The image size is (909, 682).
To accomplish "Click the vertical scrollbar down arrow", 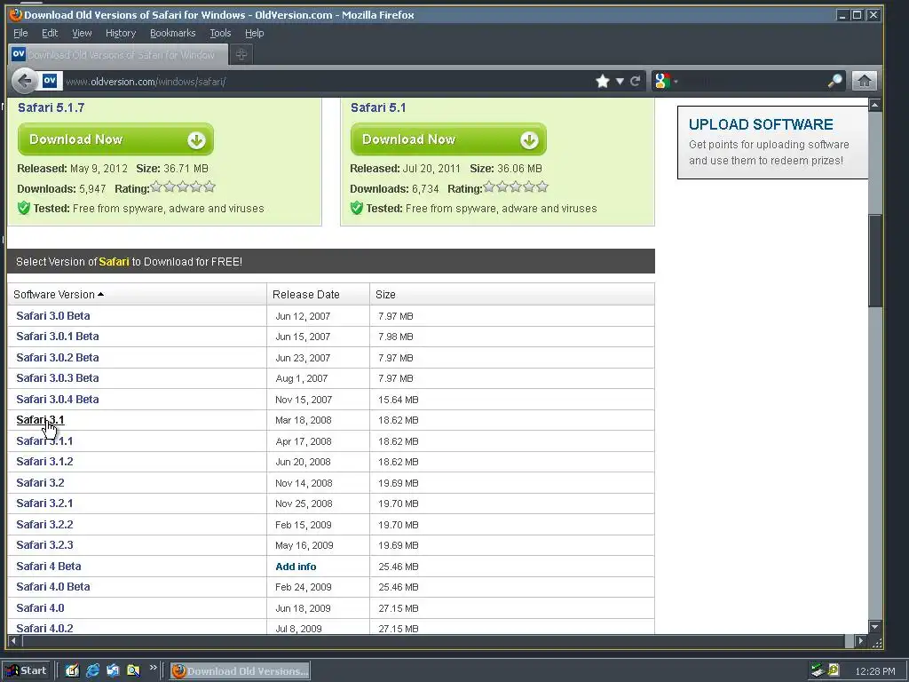I will coord(874,627).
